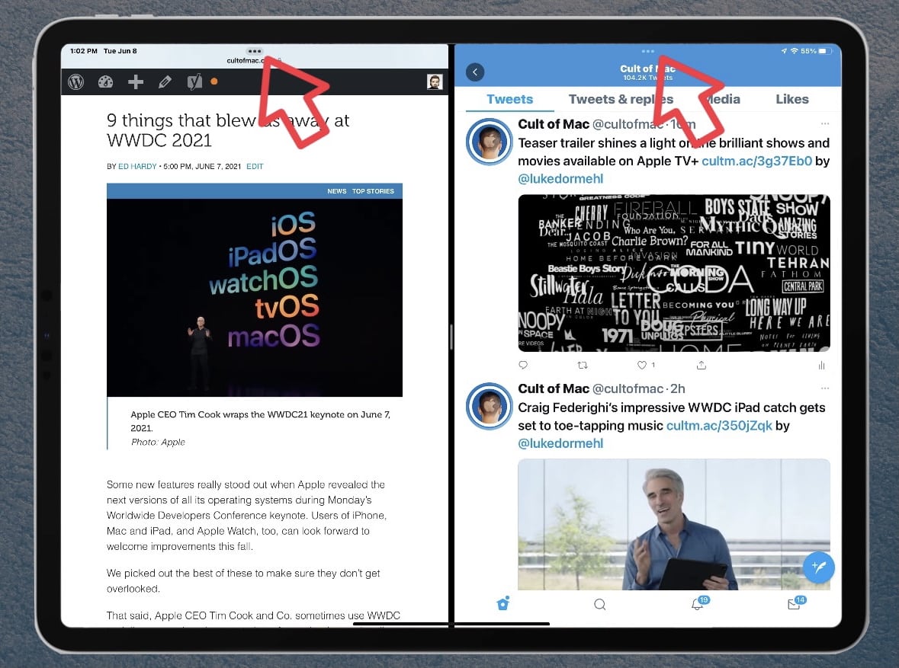Open messages envelope with 14 badge
The height and width of the screenshot is (668, 899).
pos(794,605)
